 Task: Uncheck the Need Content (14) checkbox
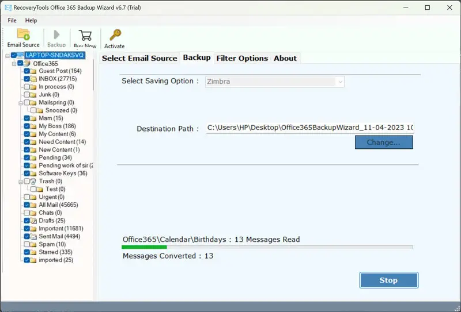click(x=27, y=142)
